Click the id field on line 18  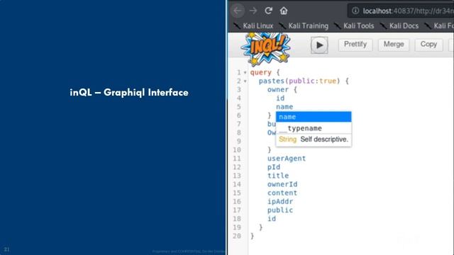[272, 219]
